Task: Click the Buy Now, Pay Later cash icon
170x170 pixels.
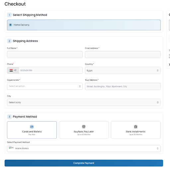Action: pyautogui.click(x=84, y=127)
